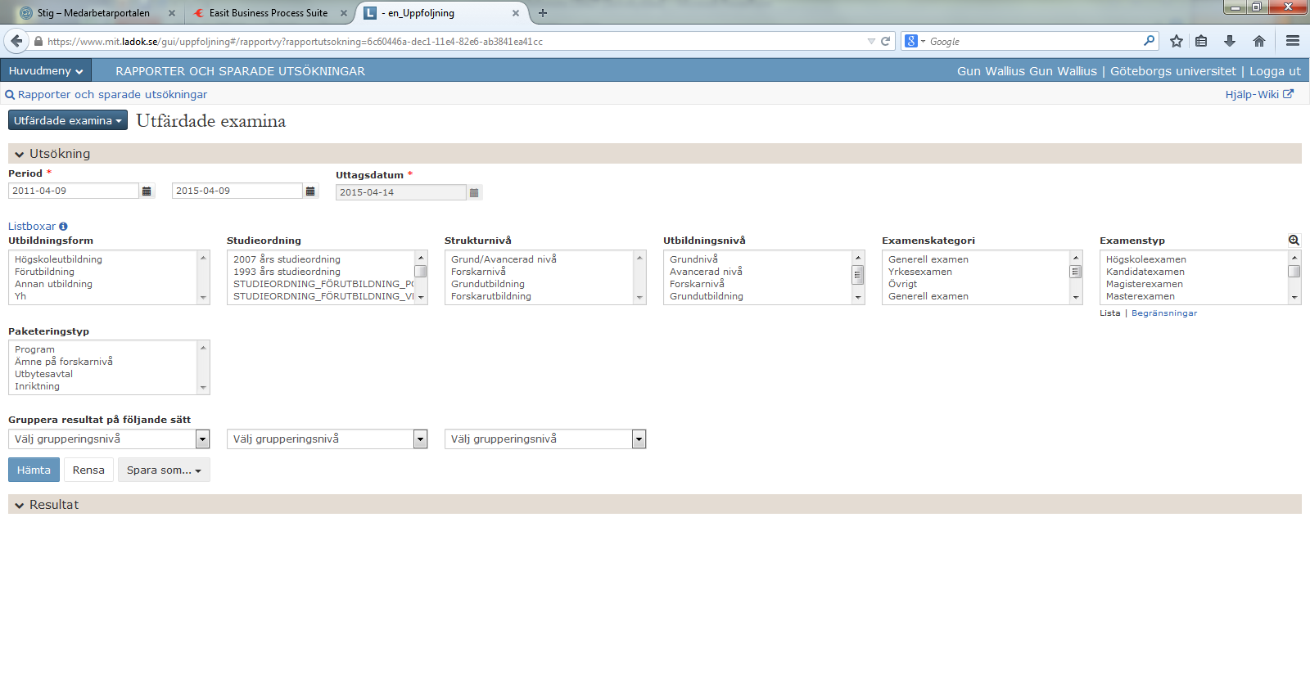1310x693 pixels.
Task: Open calendar picker for Uttagsdatum
Action: click(474, 192)
